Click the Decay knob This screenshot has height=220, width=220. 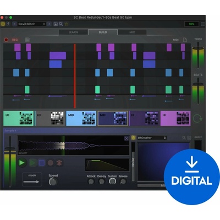[x=102, y=182]
